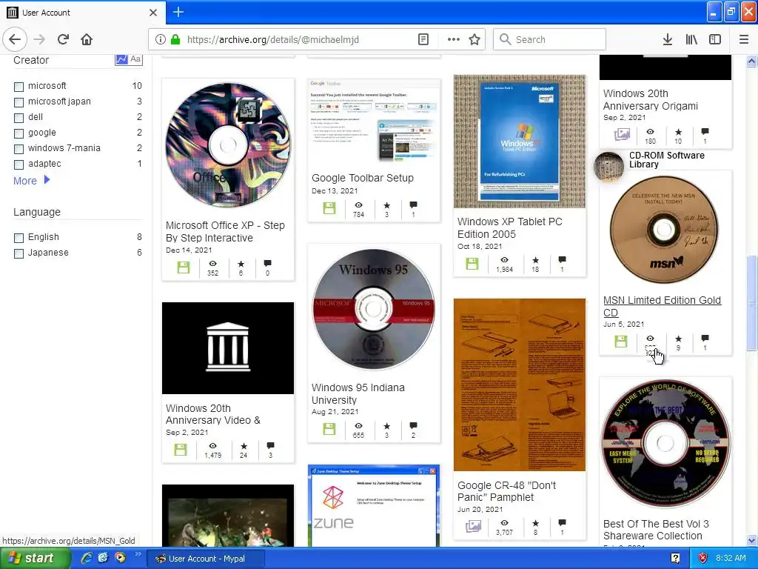The image size is (758, 569).
Task: Open the downloads arrow icon
Action: click(x=668, y=40)
